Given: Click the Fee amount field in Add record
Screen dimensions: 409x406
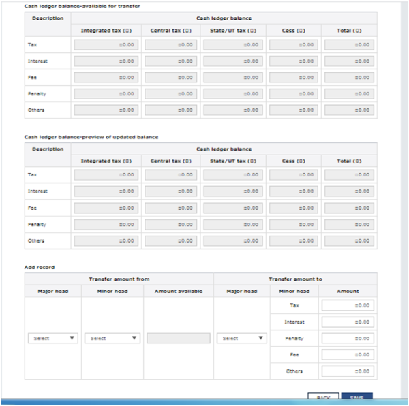Looking at the screenshot, I should (348, 355).
